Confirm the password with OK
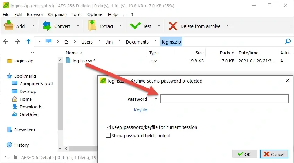294x163 pixels. [244, 154]
